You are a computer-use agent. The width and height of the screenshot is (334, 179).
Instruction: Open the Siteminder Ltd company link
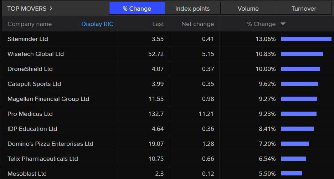27,39
